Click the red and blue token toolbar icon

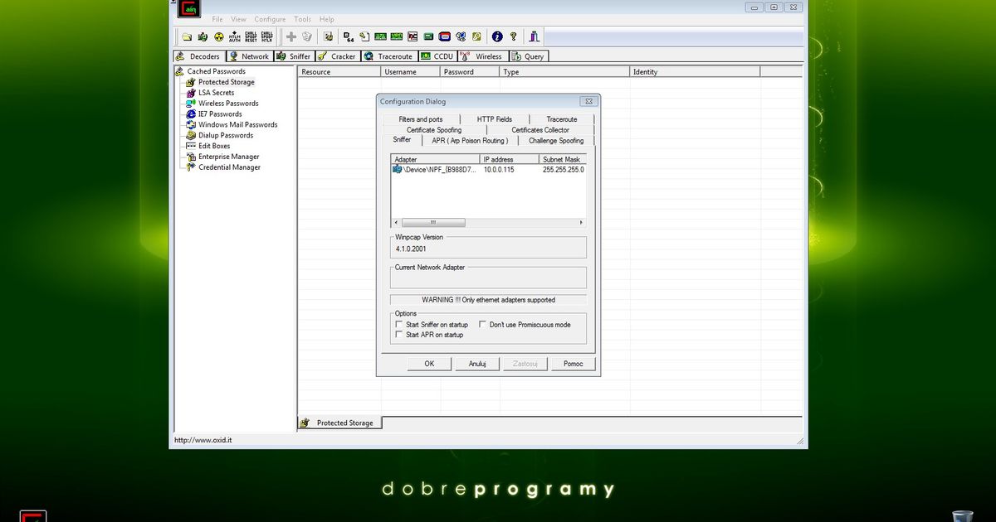pos(444,36)
